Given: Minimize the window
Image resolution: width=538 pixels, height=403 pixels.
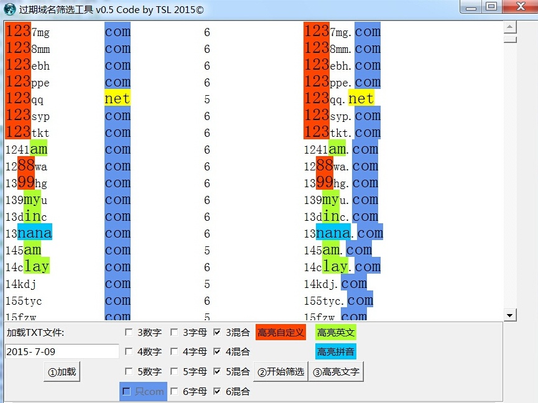Looking at the screenshot, I should click(x=471, y=7).
